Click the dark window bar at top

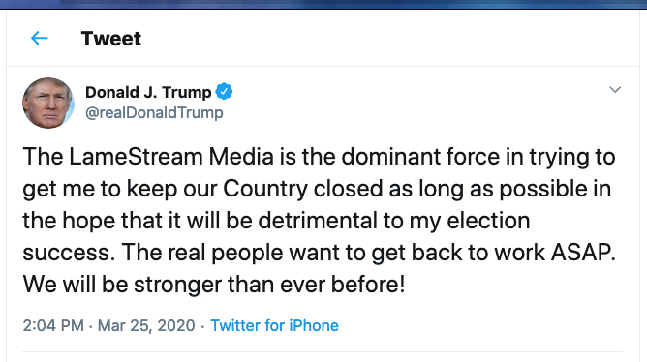coord(323,4)
